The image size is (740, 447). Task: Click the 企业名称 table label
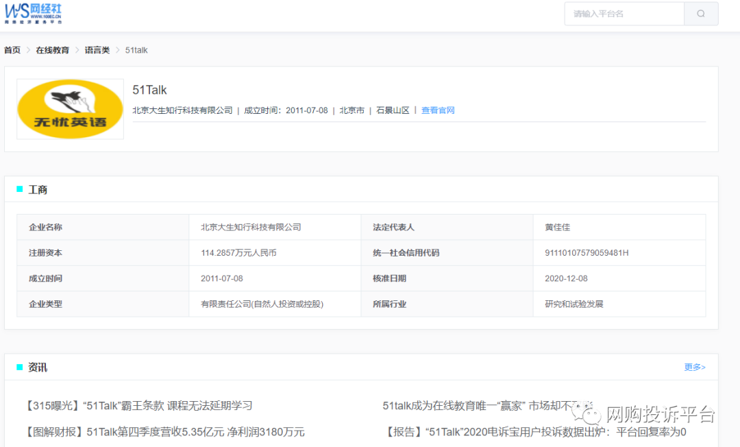point(45,227)
